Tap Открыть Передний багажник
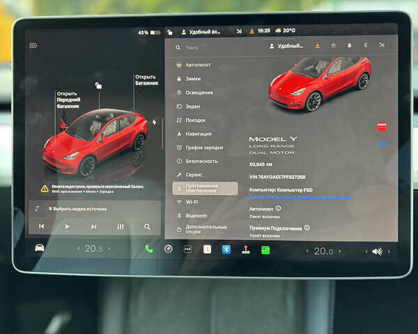This screenshot has width=418, height=334. (68, 100)
